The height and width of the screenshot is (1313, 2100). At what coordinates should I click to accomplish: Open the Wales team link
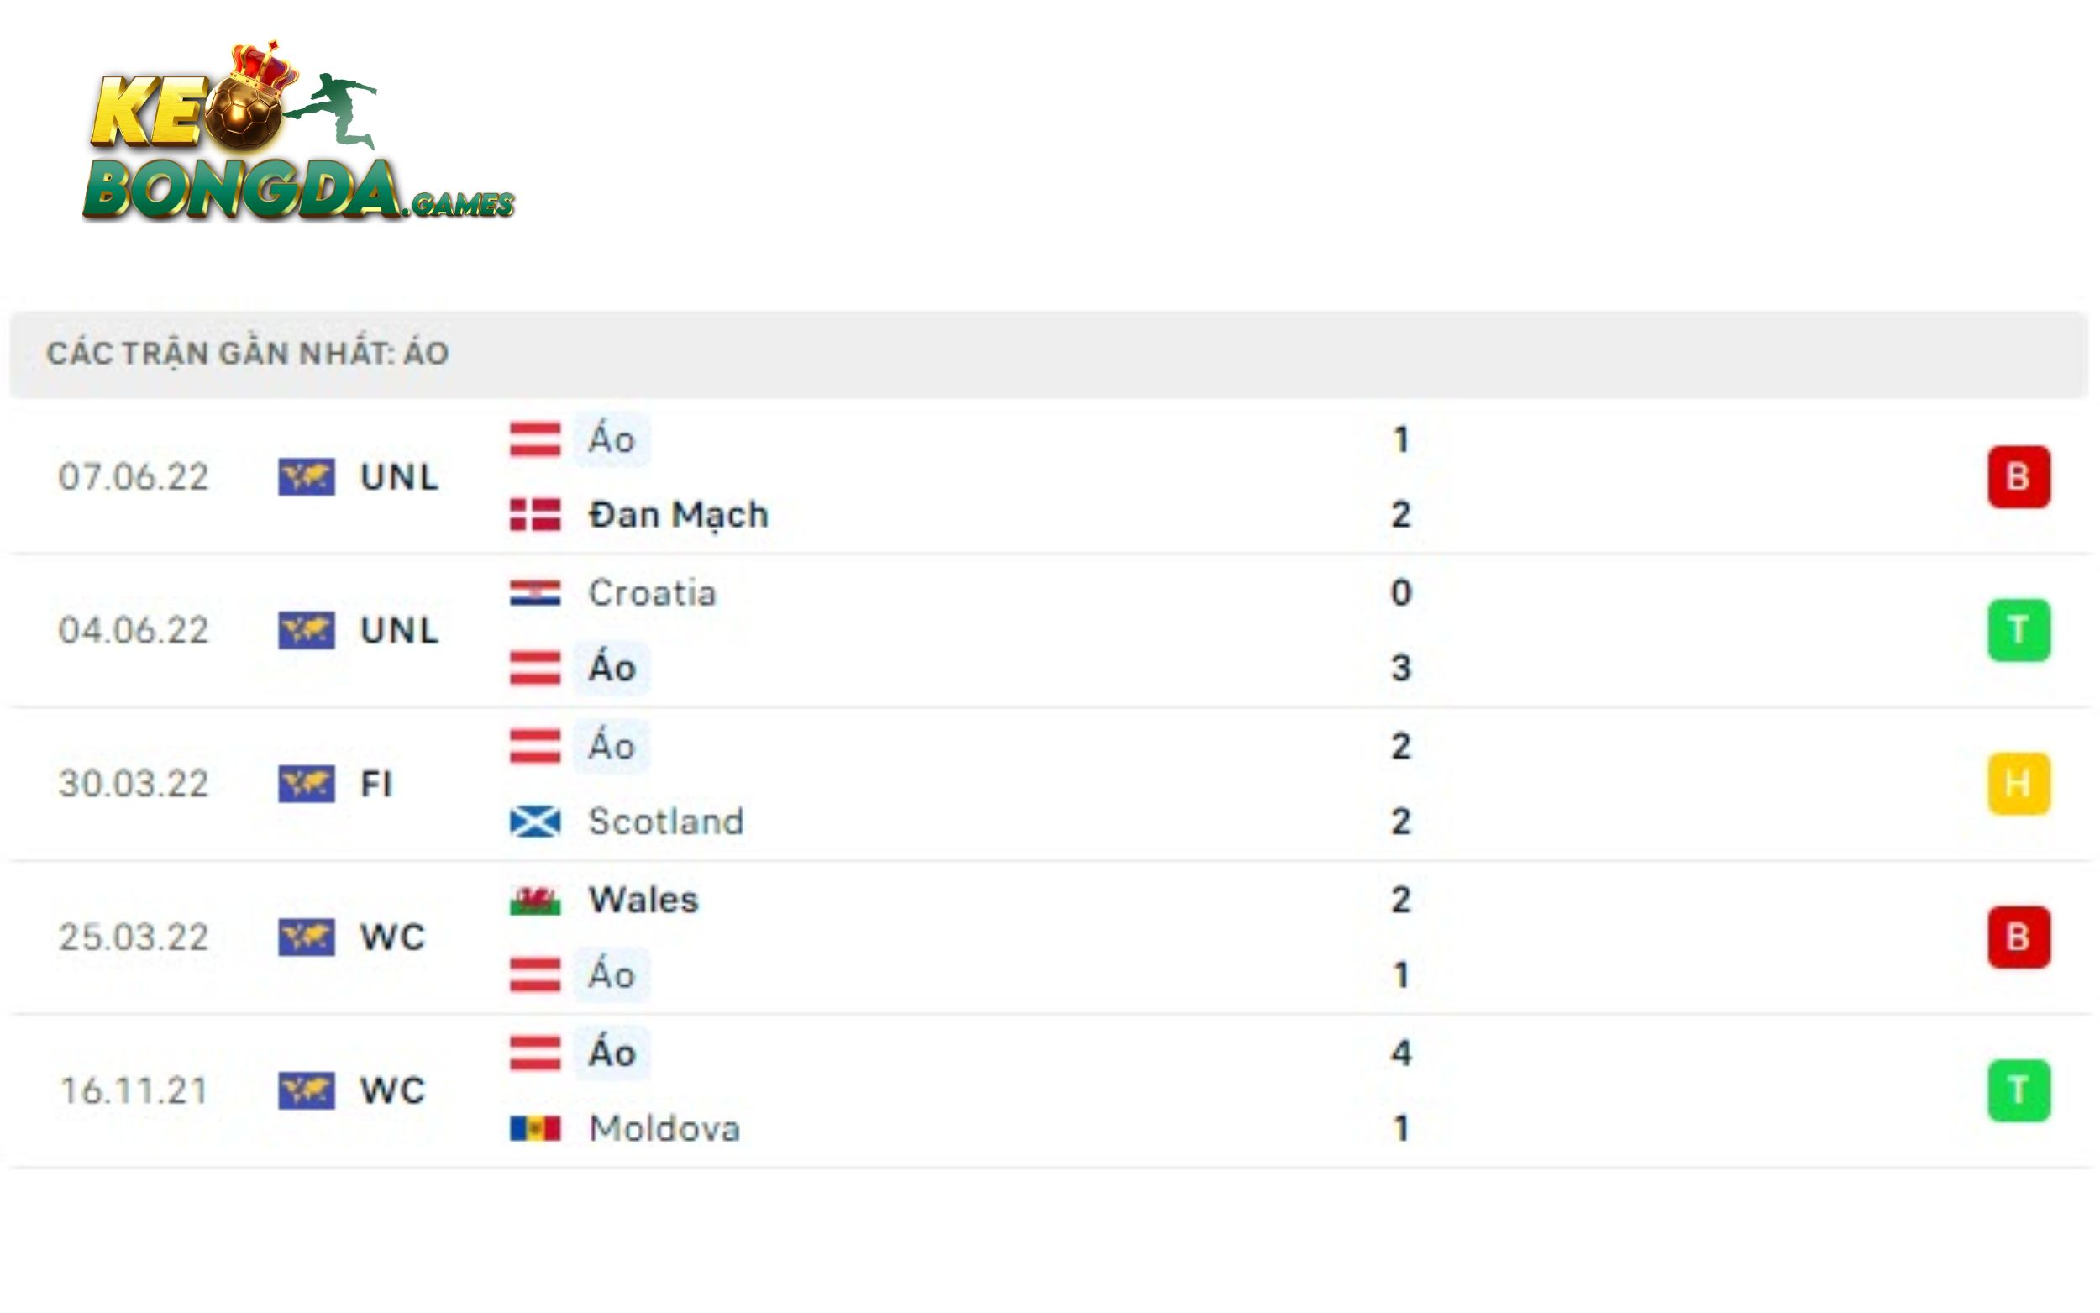[643, 901]
